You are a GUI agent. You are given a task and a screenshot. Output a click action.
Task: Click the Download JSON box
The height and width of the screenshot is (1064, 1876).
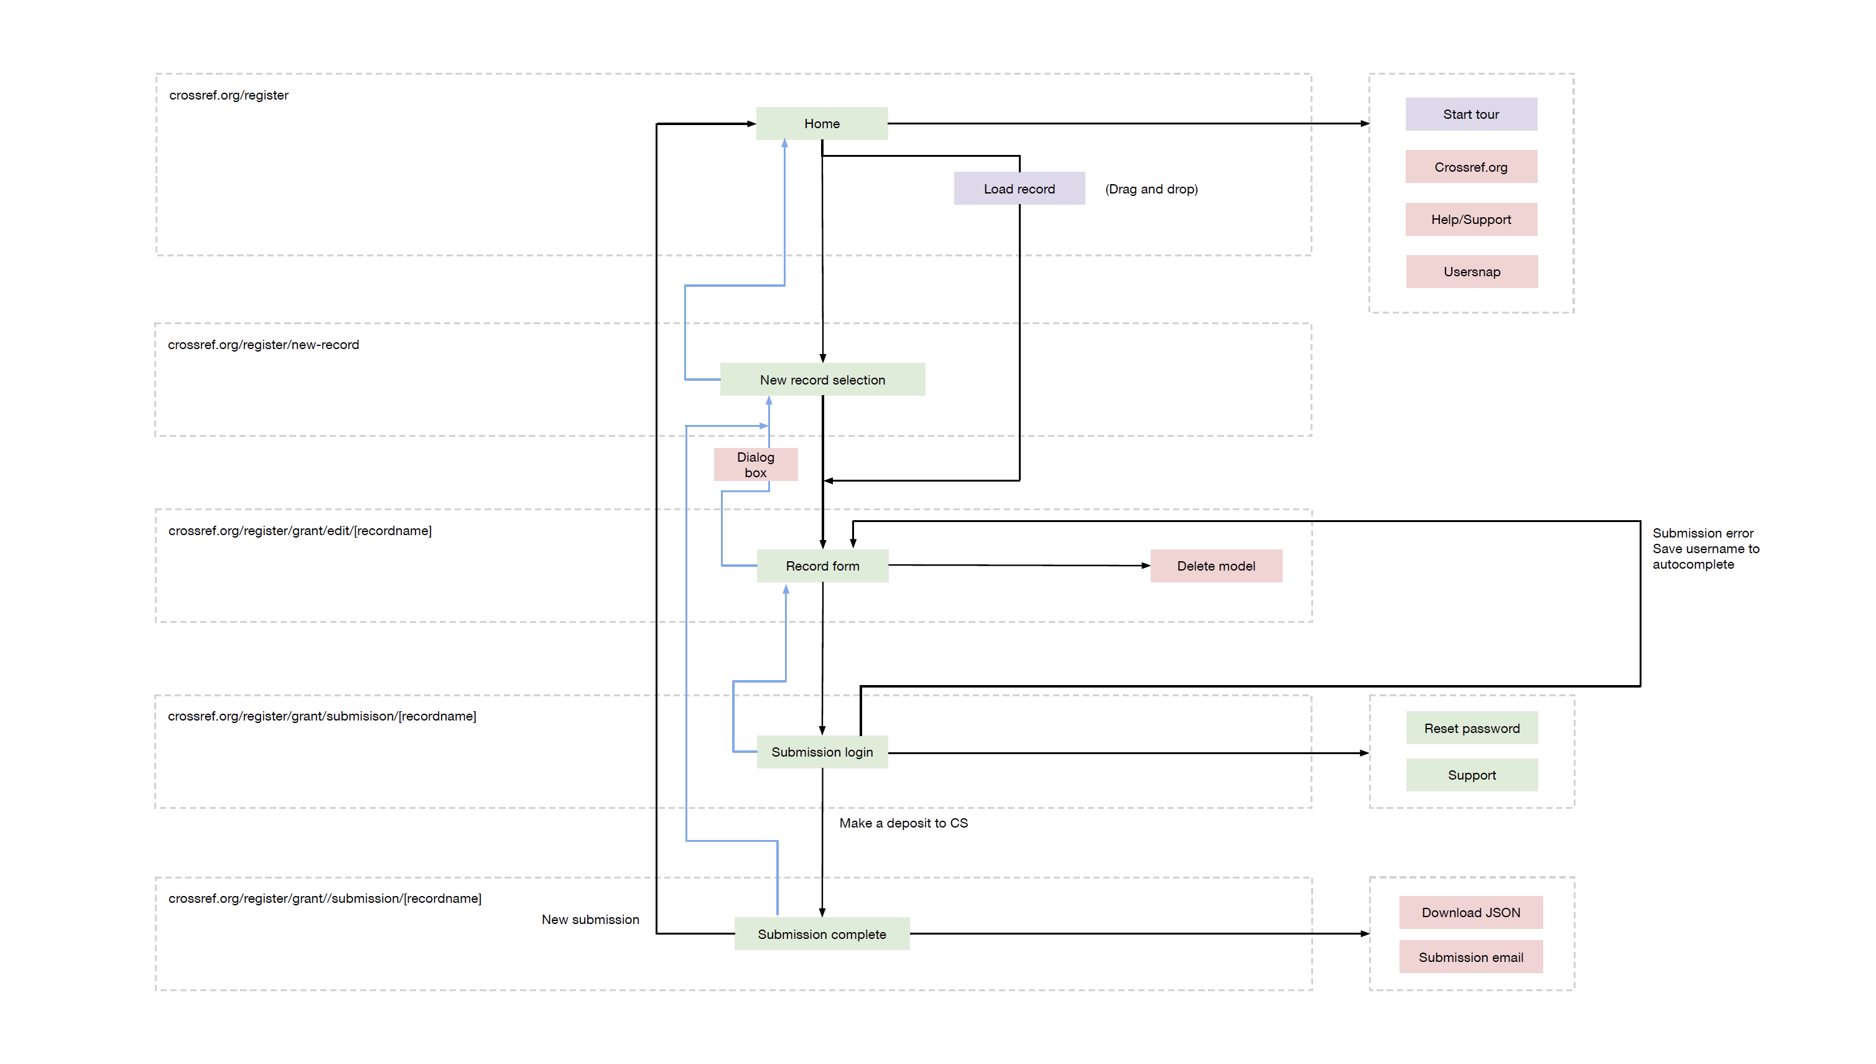(1470, 912)
